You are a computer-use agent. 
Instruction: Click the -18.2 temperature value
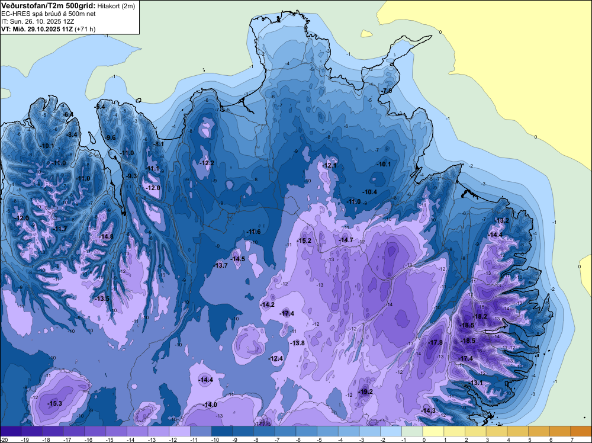[x=480, y=317]
